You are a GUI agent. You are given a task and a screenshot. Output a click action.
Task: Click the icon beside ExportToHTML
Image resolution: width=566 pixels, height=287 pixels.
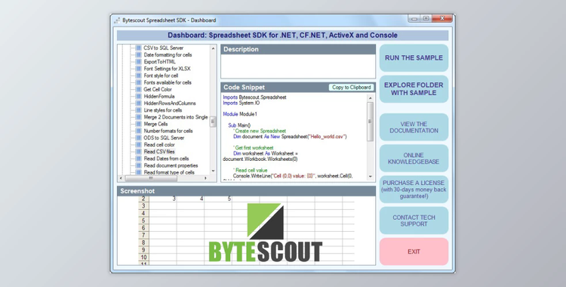click(x=138, y=61)
